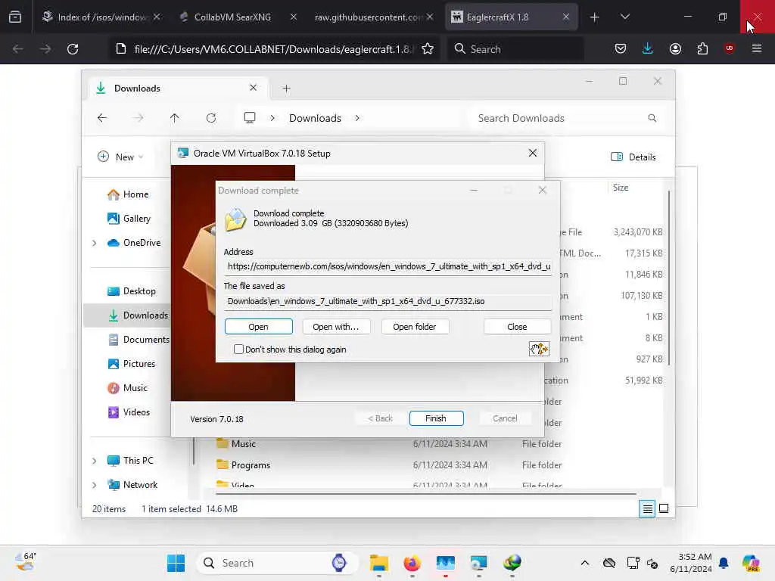Sort files by the Size column header
The width and height of the screenshot is (775, 581).
coord(621,188)
